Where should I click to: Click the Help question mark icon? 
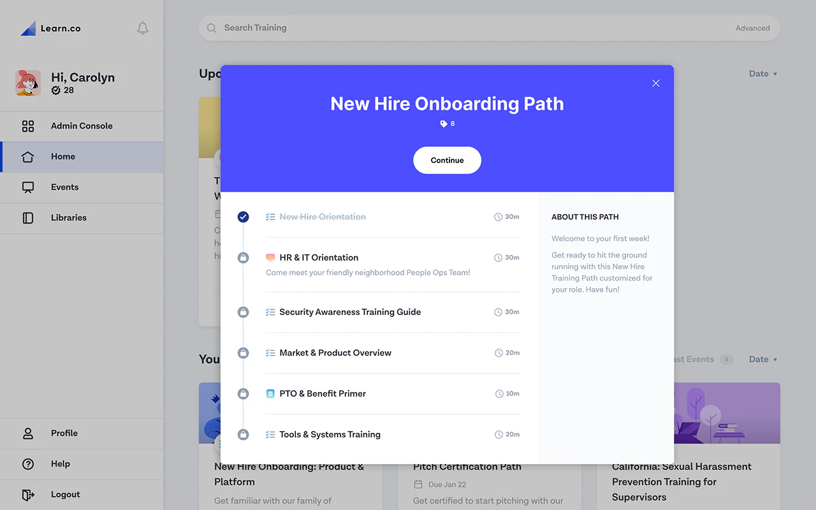[28, 463]
